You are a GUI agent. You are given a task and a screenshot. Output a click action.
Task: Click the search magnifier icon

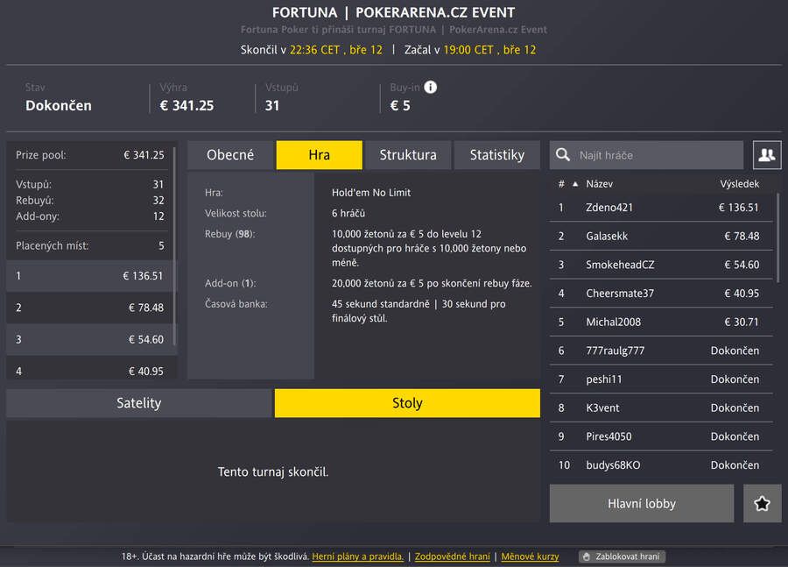point(563,155)
